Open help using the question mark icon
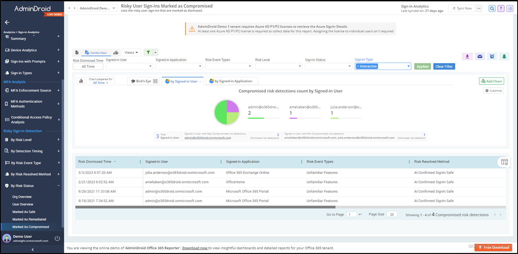This screenshot has width=518, height=254. pos(501,8)
